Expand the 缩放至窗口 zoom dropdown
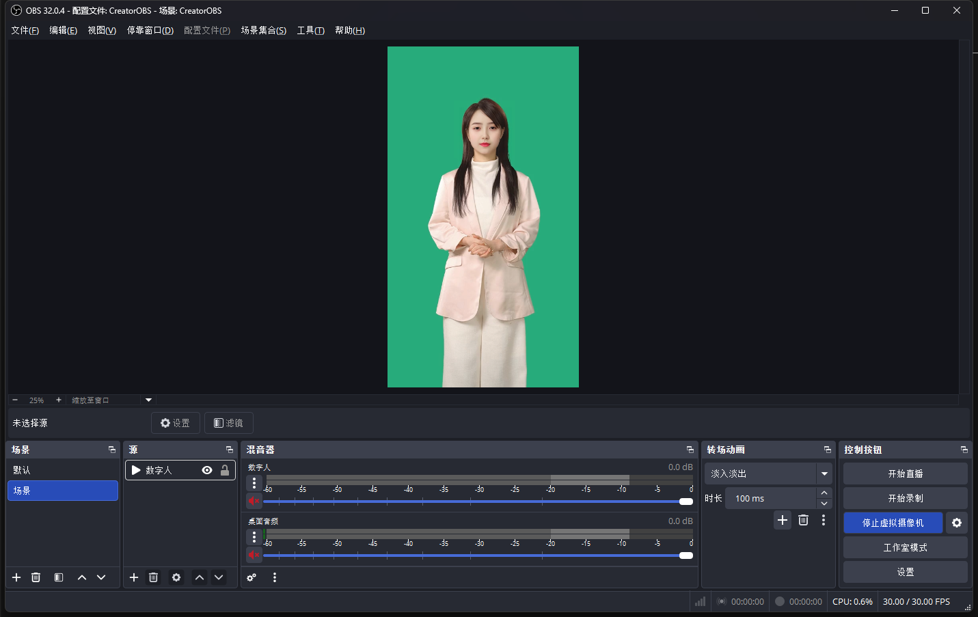 tap(148, 400)
